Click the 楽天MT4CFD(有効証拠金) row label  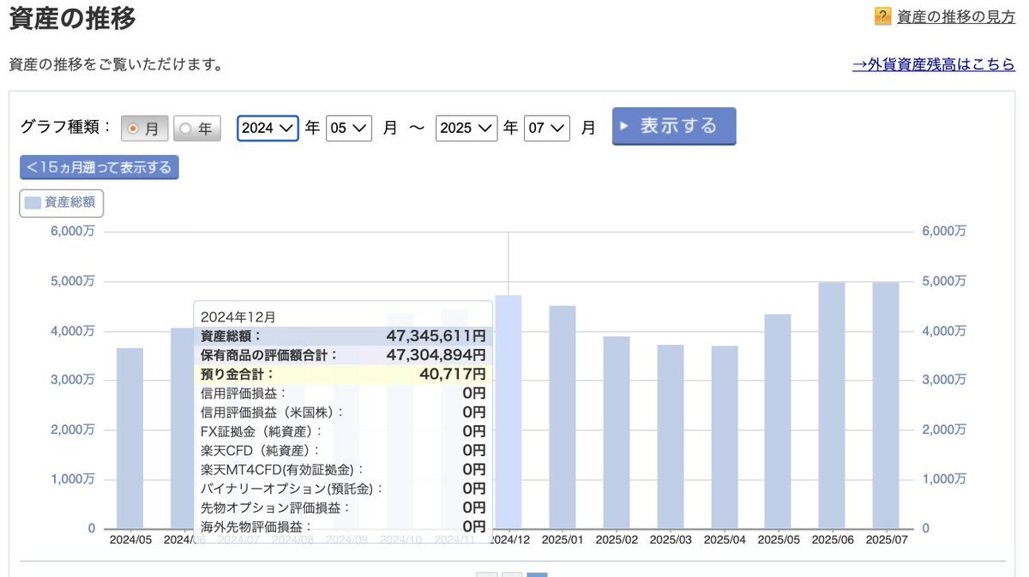(x=282, y=469)
